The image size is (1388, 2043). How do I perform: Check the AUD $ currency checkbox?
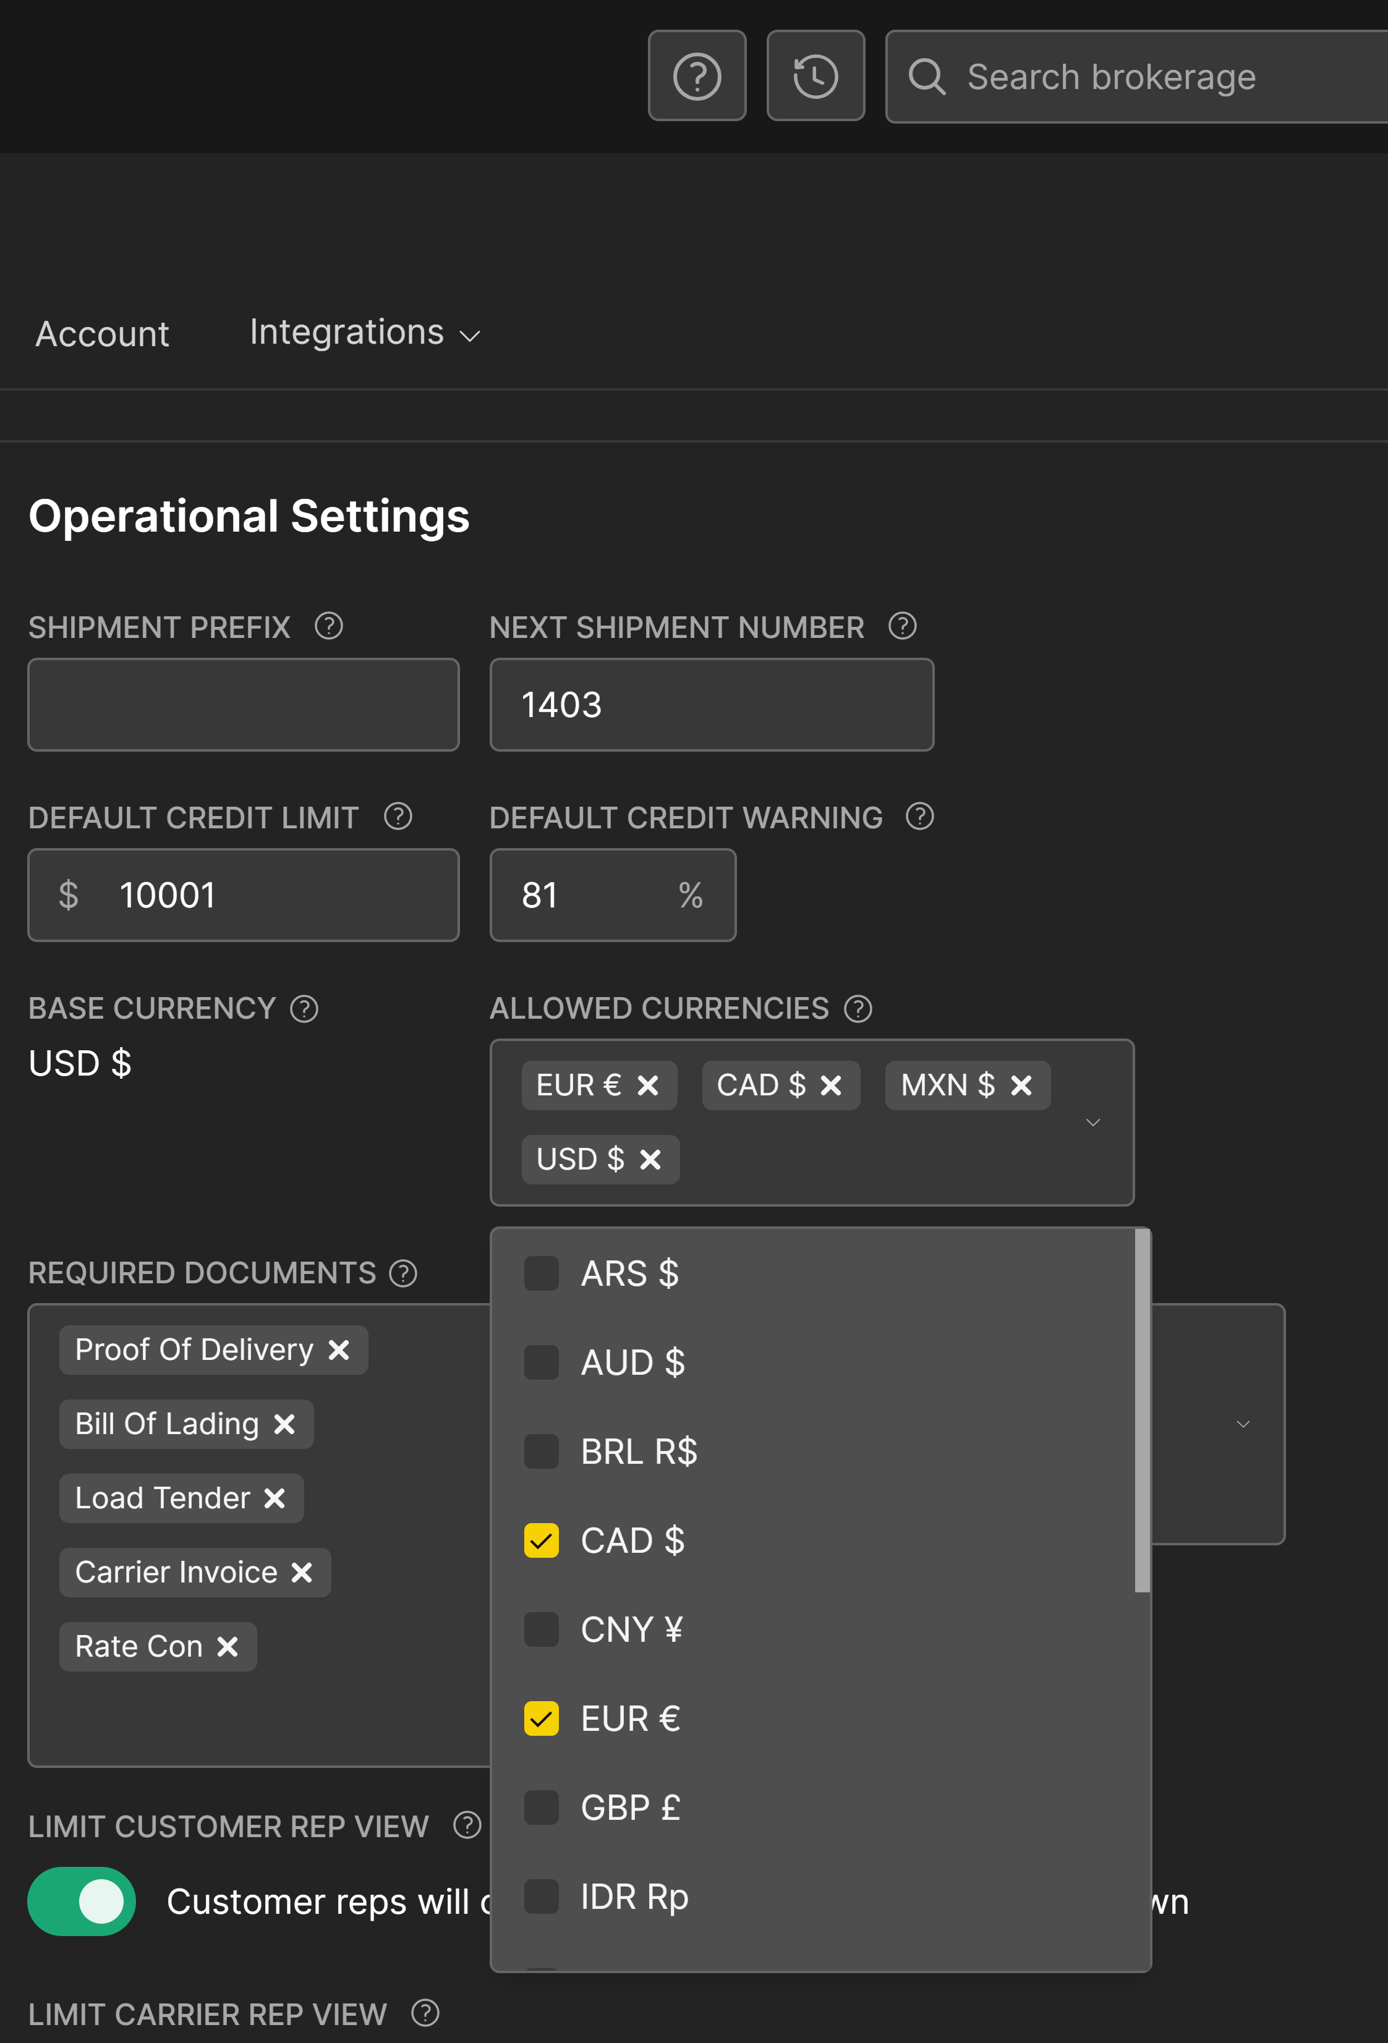(x=542, y=1362)
